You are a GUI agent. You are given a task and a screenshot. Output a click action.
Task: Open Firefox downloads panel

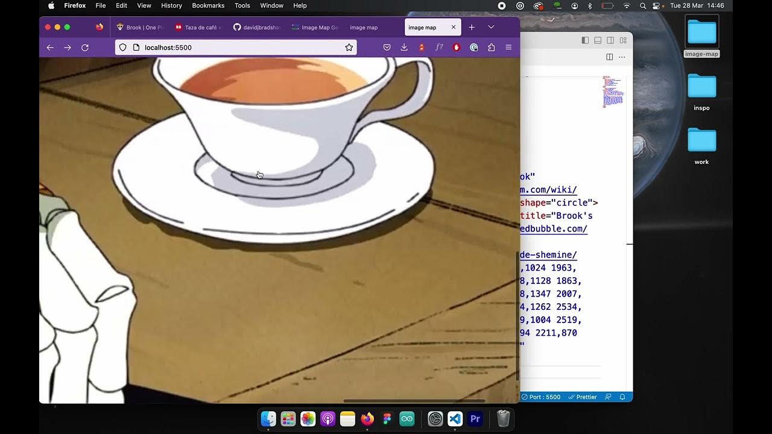(x=404, y=48)
